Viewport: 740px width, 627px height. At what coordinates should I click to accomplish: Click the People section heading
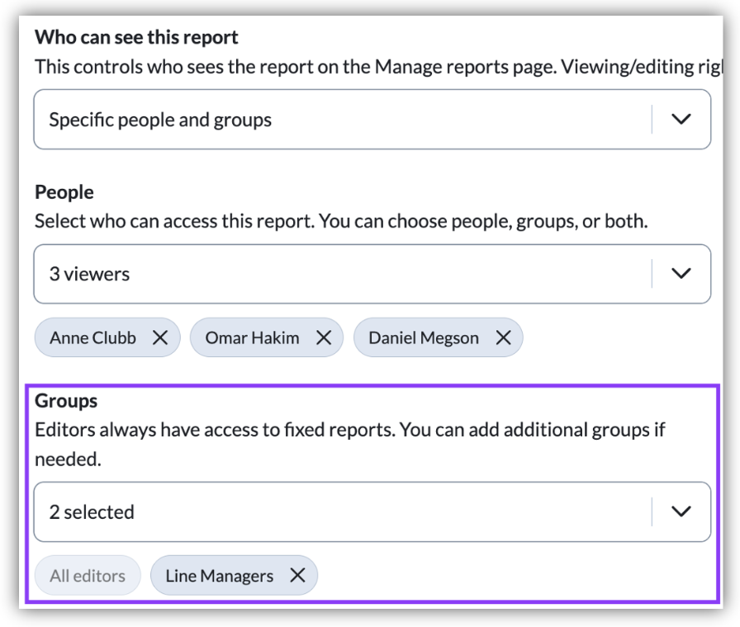click(x=64, y=192)
